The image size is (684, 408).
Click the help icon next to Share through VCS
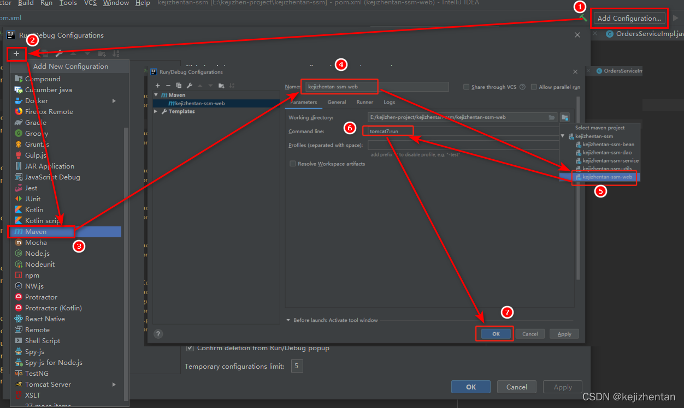point(522,87)
